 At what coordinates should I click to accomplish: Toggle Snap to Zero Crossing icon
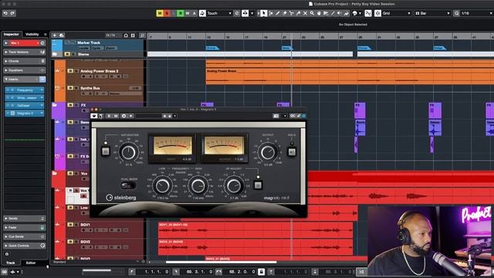(x=368, y=13)
